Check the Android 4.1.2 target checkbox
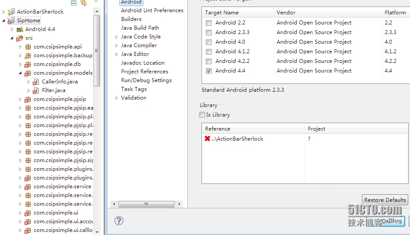Image resolution: width=410 pixels, height=235 pixels. click(x=208, y=52)
